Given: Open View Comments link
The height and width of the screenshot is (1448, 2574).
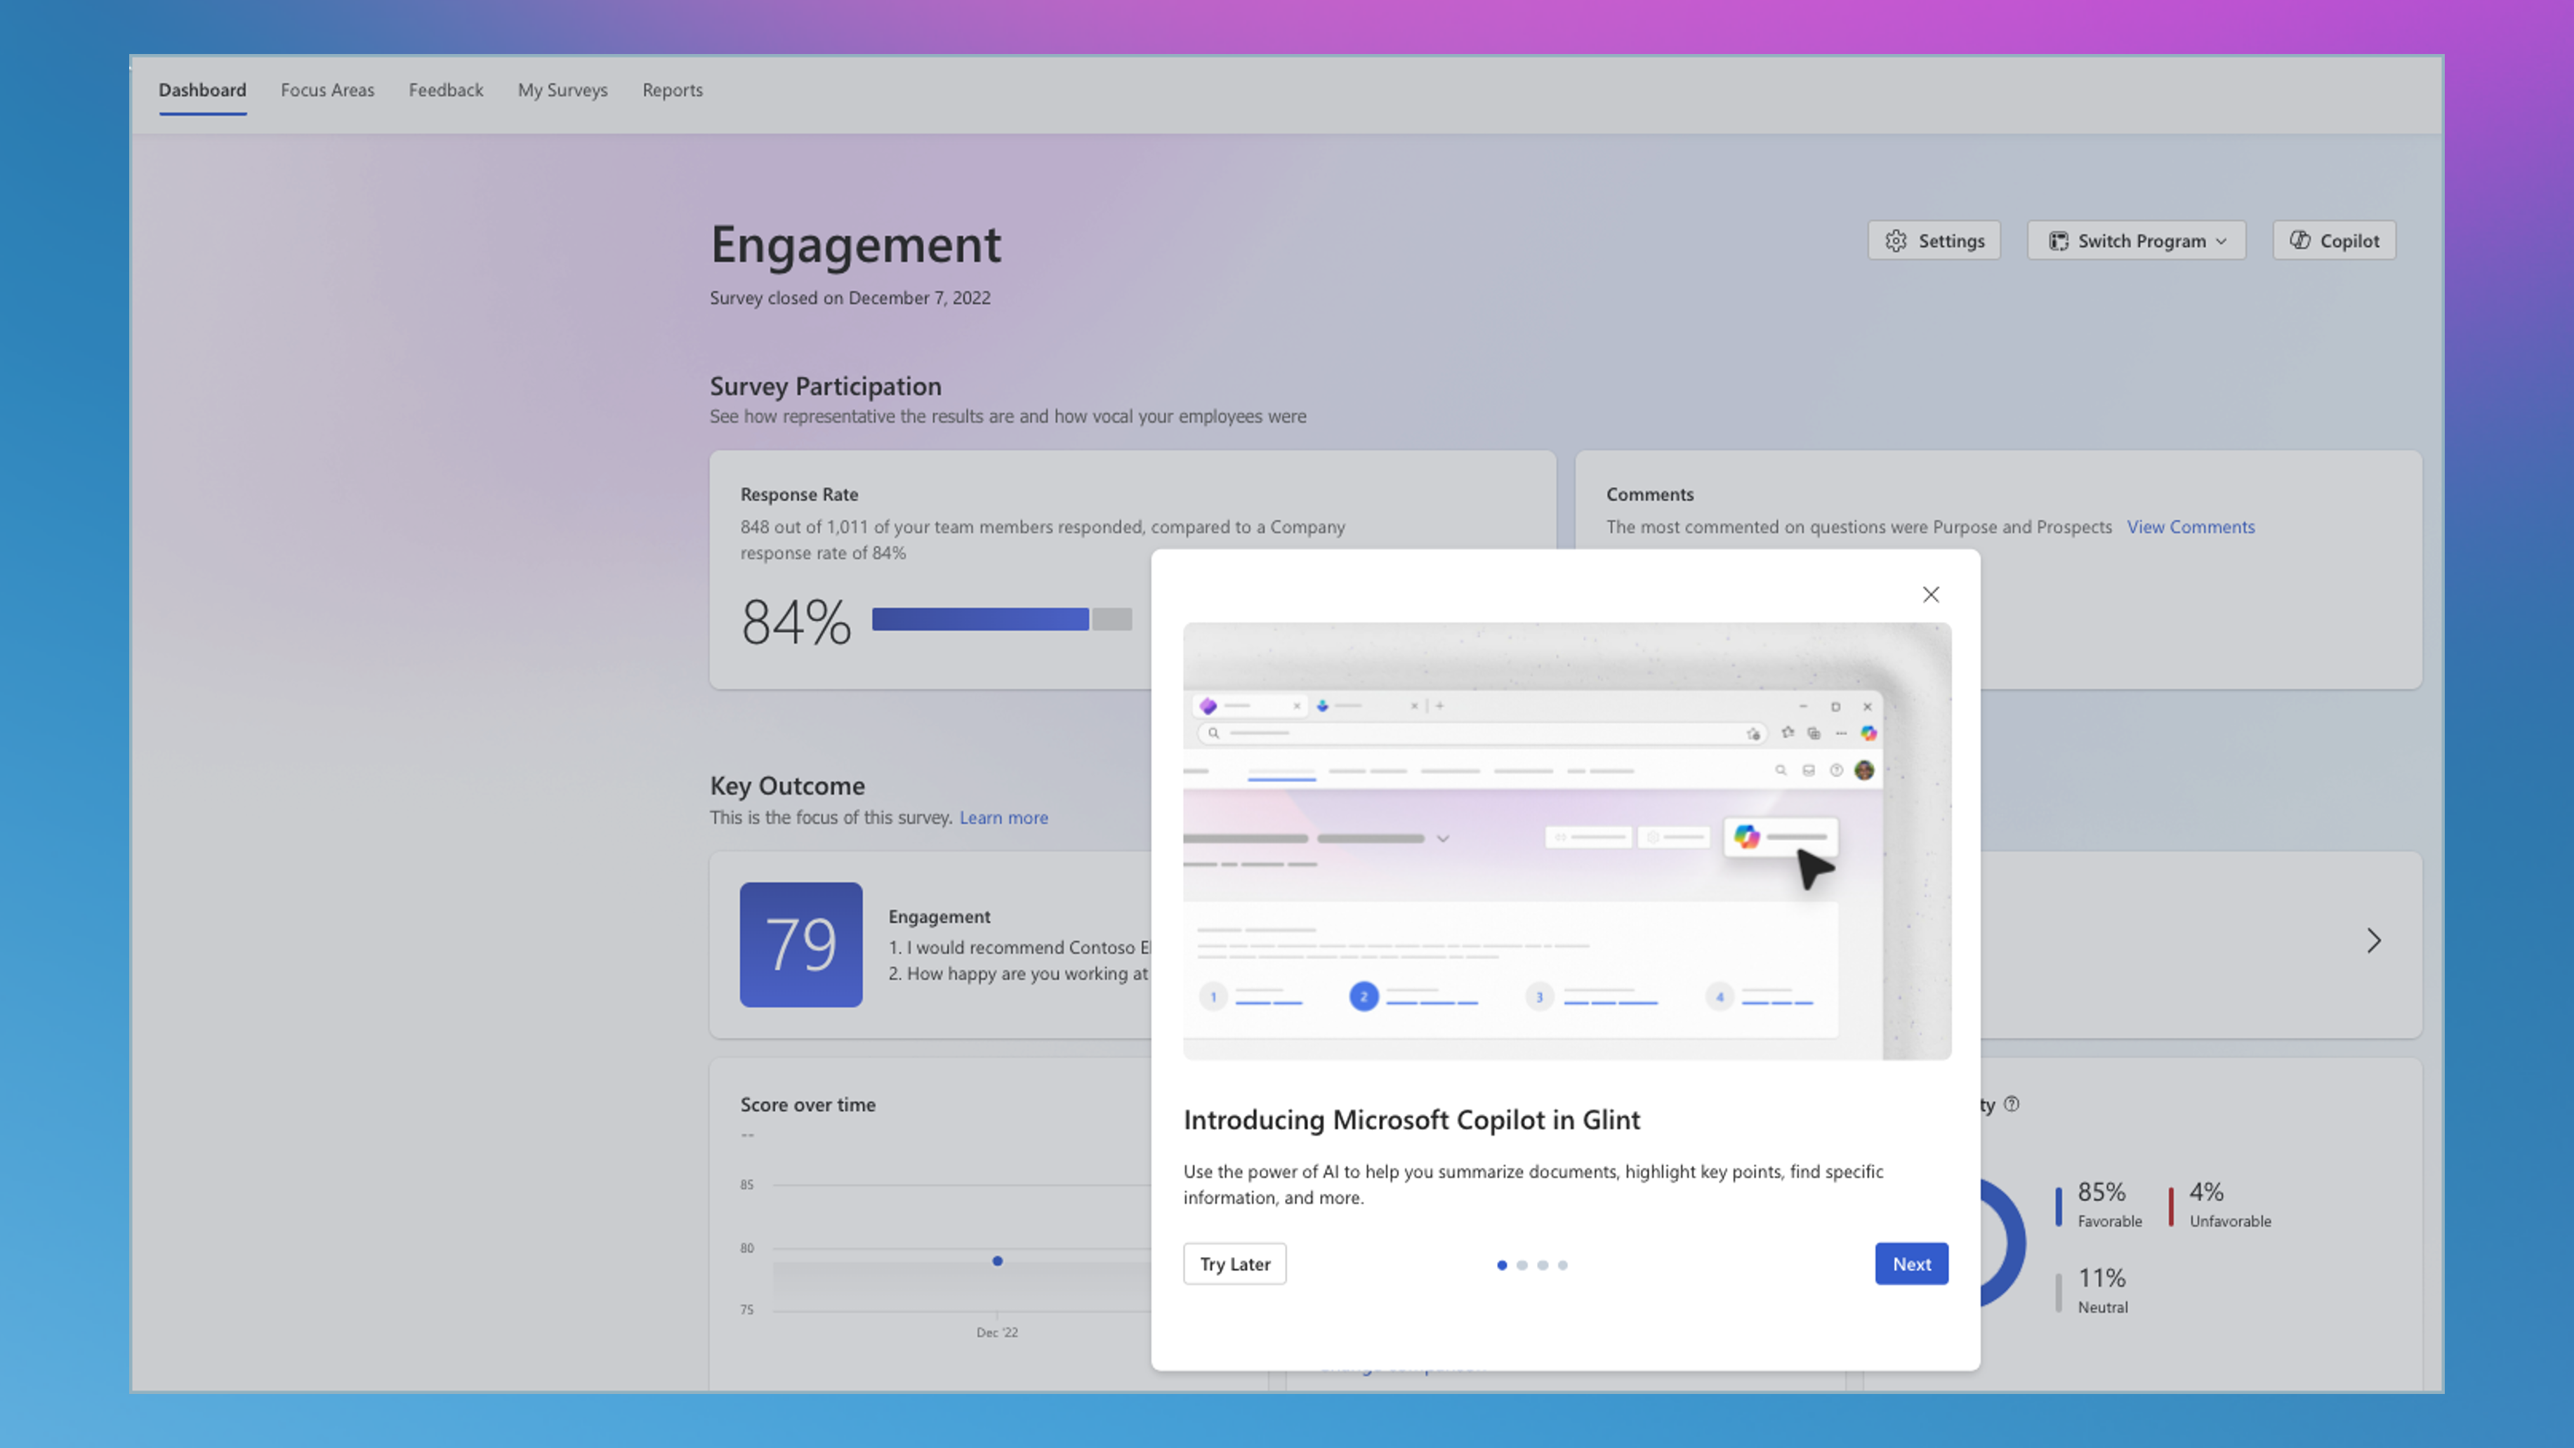Looking at the screenshot, I should [2191, 527].
